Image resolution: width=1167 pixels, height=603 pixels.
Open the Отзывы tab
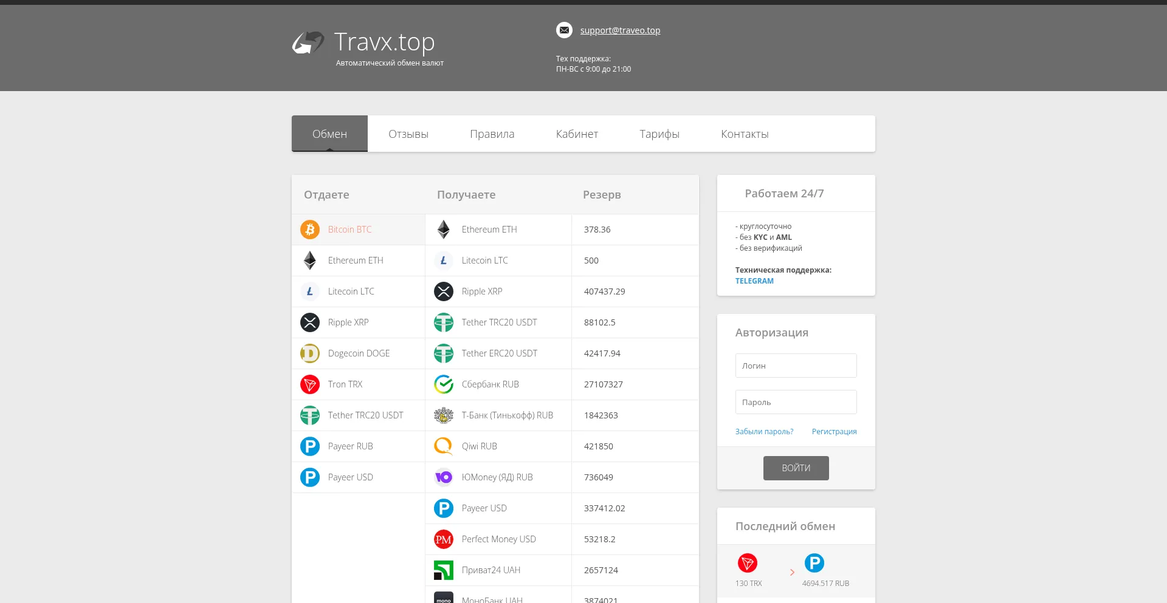tap(408, 134)
